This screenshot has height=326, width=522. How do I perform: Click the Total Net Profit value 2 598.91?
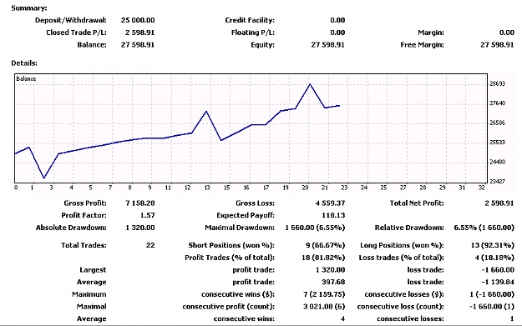coord(499,203)
